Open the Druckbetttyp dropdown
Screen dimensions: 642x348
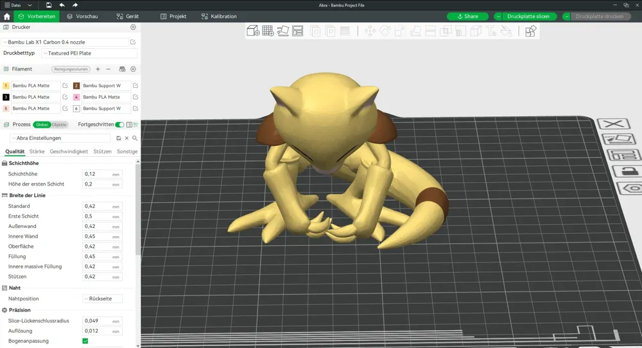pyautogui.click(x=89, y=53)
